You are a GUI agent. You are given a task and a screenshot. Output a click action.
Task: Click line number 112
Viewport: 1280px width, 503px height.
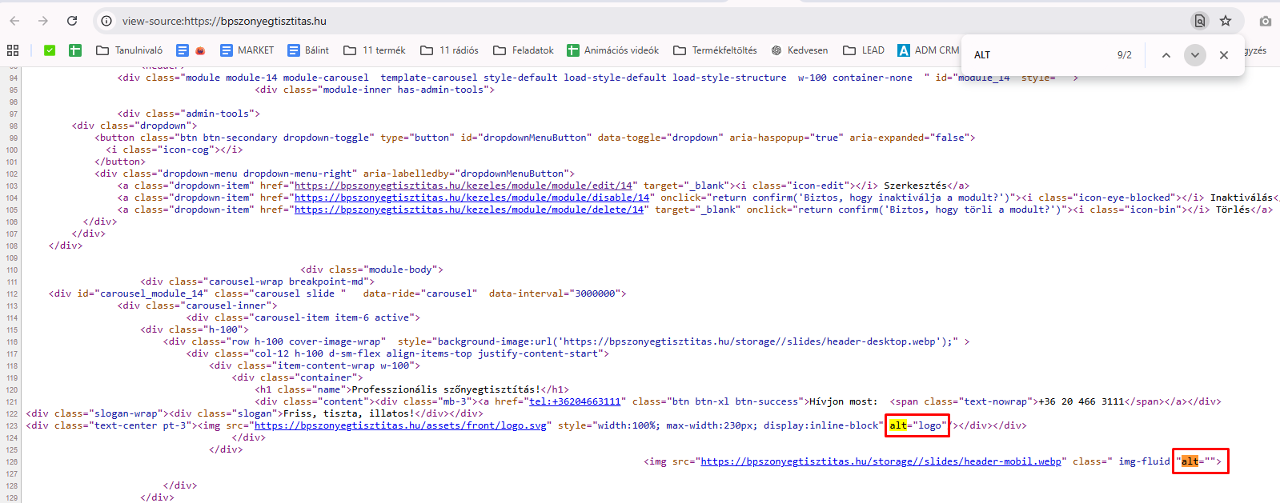click(x=11, y=293)
